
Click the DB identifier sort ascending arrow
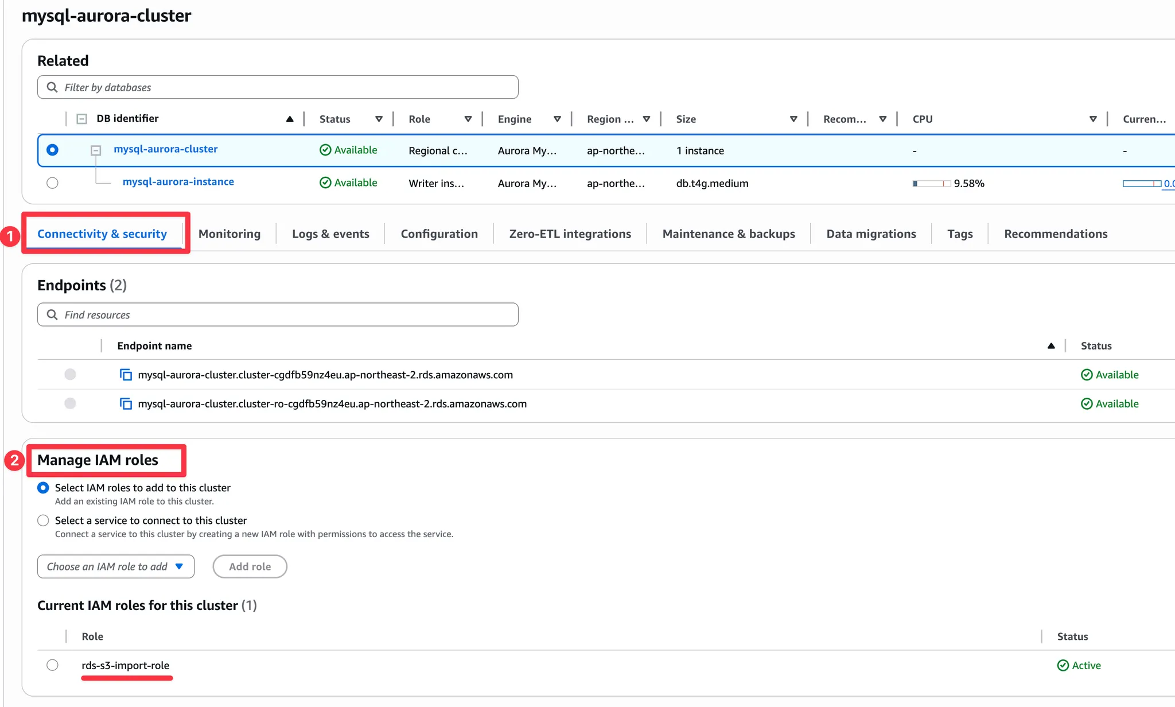pos(290,119)
